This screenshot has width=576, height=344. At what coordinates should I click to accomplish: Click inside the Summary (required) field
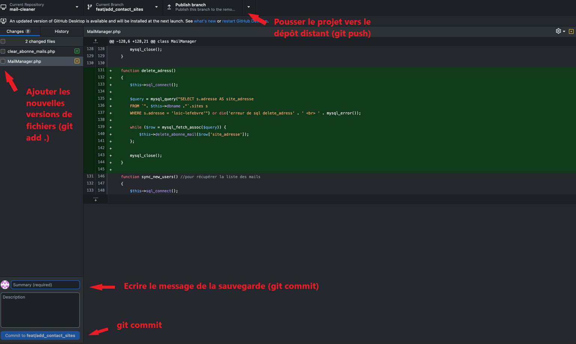pyautogui.click(x=45, y=285)
